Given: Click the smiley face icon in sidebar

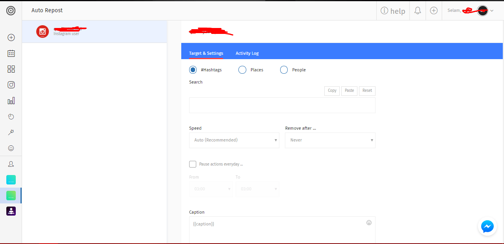Looking at the screenshot, I should (11, 148).
